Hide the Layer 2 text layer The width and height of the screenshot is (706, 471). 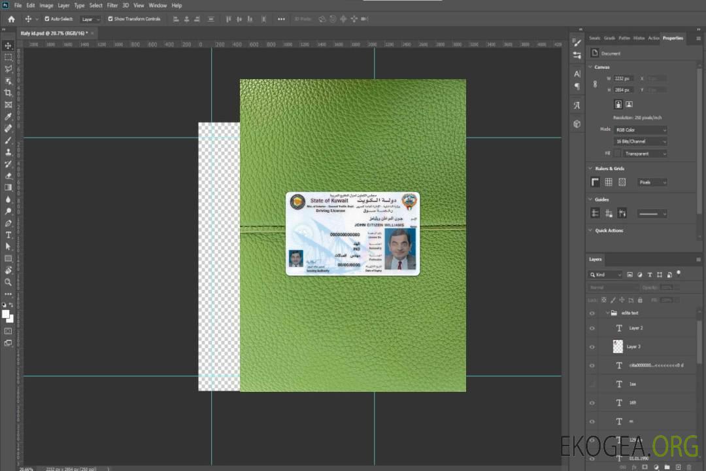(592, 328)
